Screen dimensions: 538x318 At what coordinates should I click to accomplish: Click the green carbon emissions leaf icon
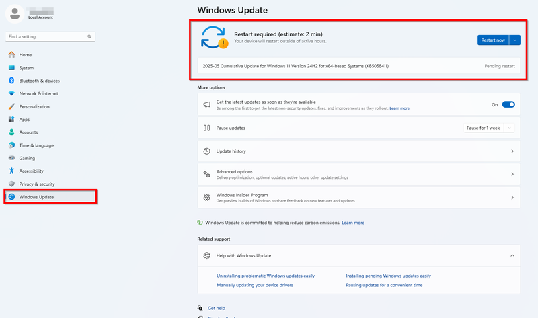[x=200, y=223]
